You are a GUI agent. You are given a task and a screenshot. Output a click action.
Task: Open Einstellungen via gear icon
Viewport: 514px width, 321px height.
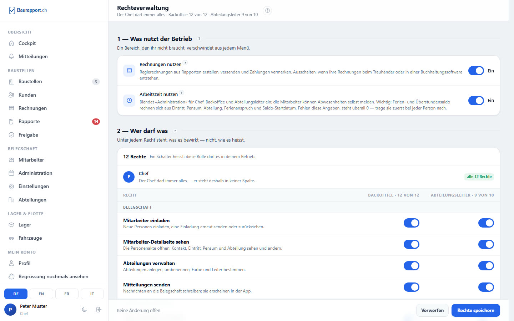11,186
